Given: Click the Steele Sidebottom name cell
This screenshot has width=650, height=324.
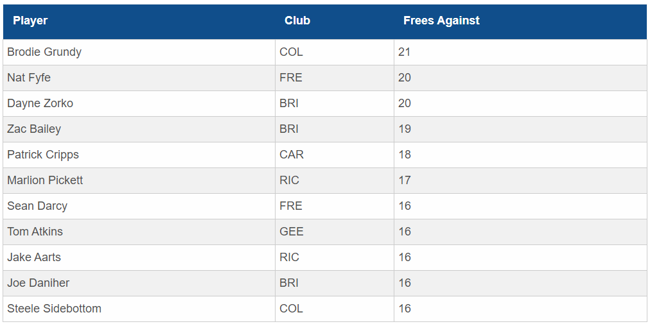Looking at the screenshot, I should [139, 309].
